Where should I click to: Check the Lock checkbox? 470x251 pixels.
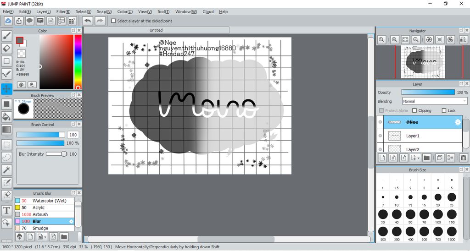pos(444,110)
